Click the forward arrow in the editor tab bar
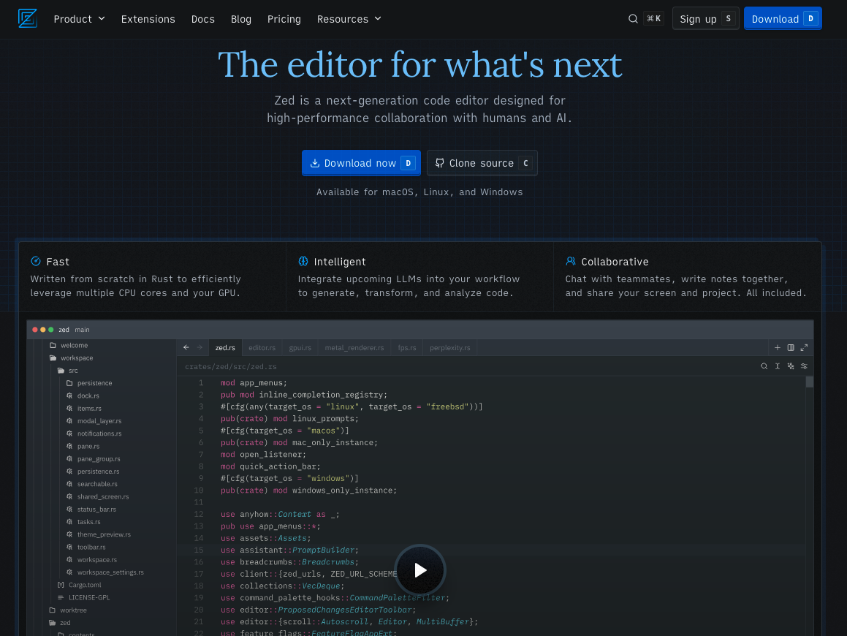This screenshot has width=847, height=636. (x=200, y=347)
